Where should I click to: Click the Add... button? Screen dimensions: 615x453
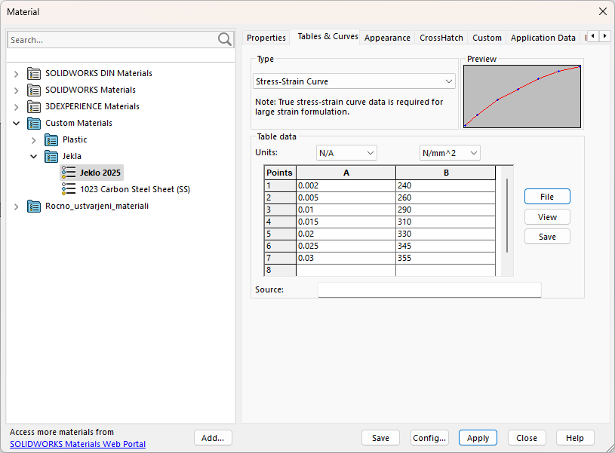(213, 438)
